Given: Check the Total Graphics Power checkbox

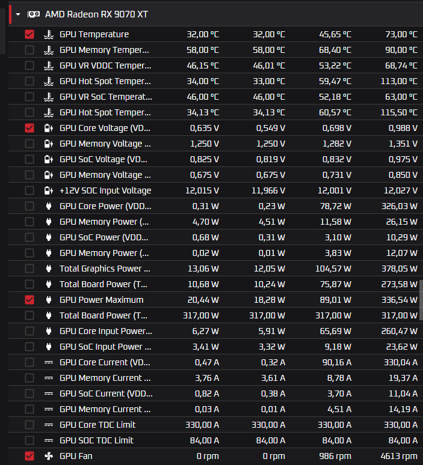Looking at the screenshot, I should click(x=29, y=269).
